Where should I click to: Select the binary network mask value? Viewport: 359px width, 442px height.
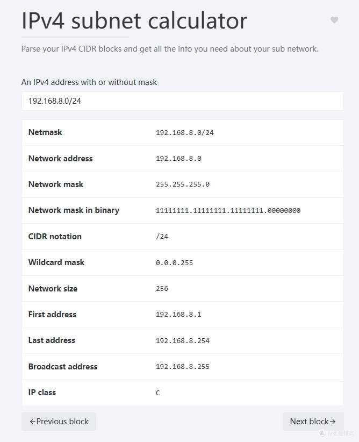[x=228, y=211]
